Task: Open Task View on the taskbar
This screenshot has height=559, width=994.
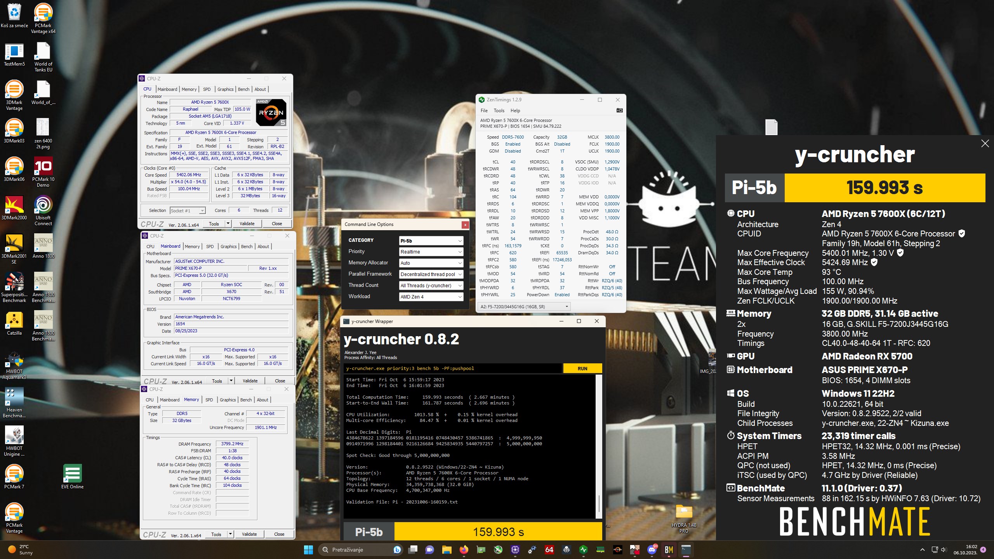Action: pos(412,550)
